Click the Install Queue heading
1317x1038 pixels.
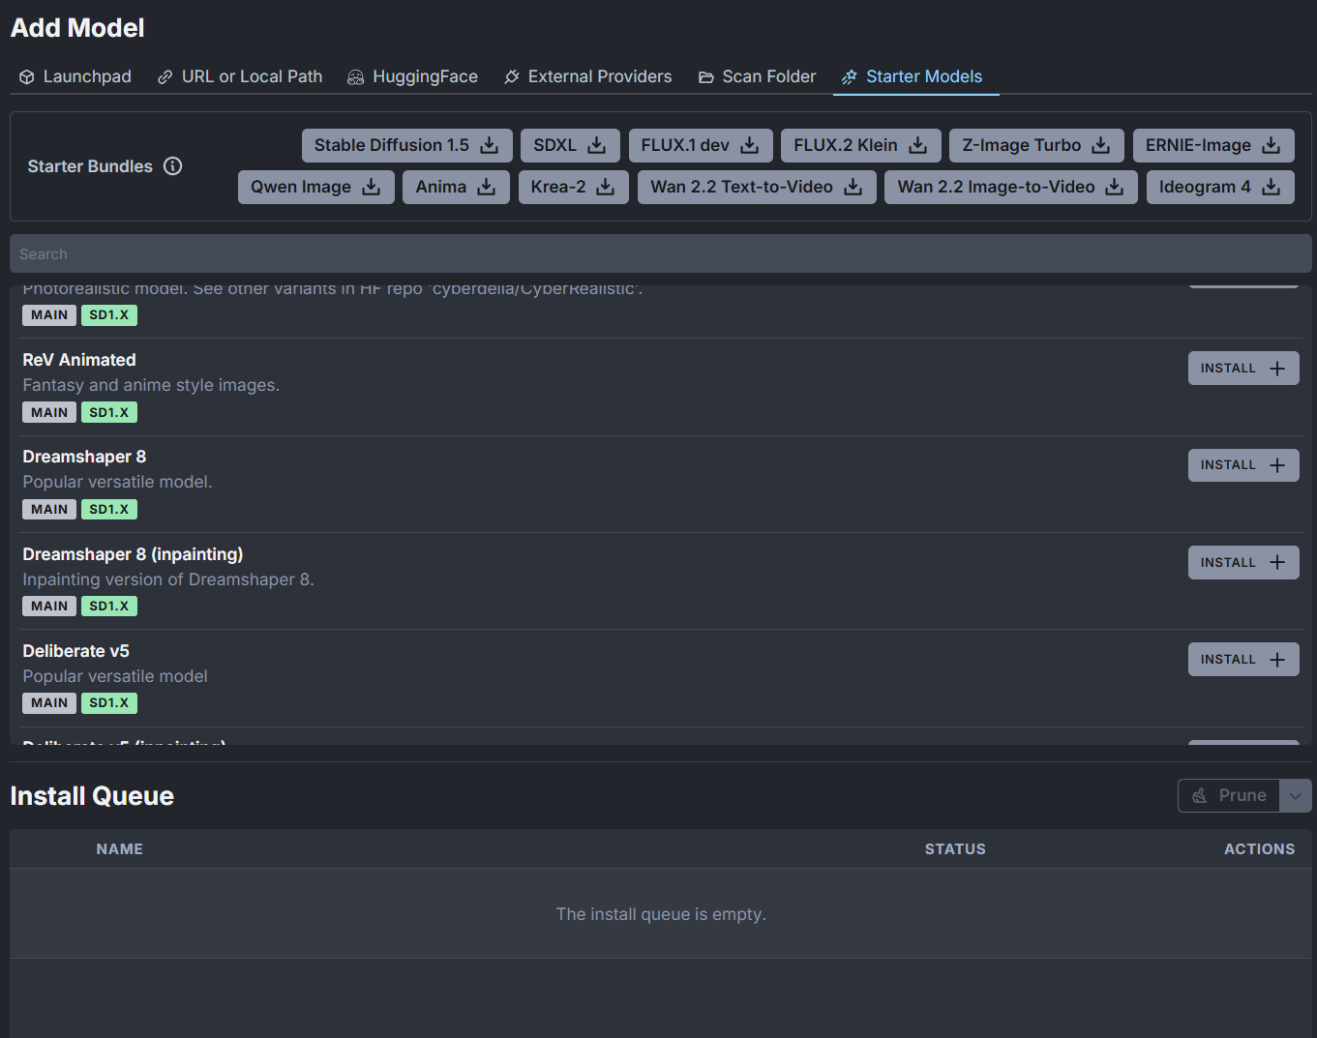coord(92,796)
